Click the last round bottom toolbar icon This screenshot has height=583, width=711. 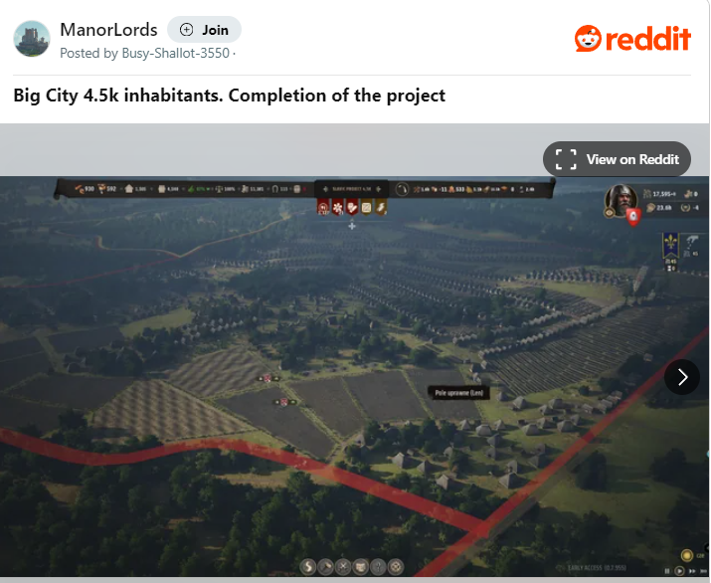point(396,567)
